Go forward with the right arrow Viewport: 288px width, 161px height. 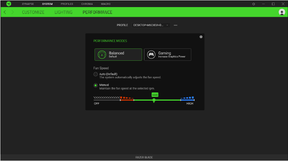(13, 12)
